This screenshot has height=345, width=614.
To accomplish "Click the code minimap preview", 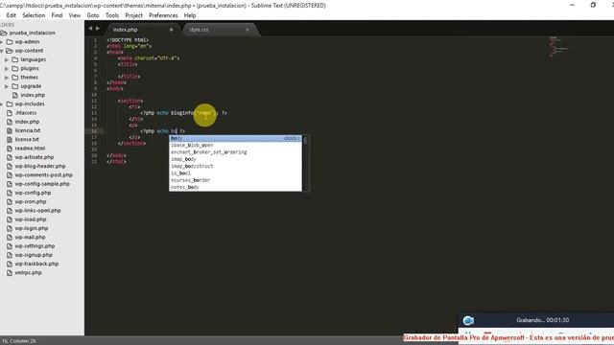I will tap(558, 46).
